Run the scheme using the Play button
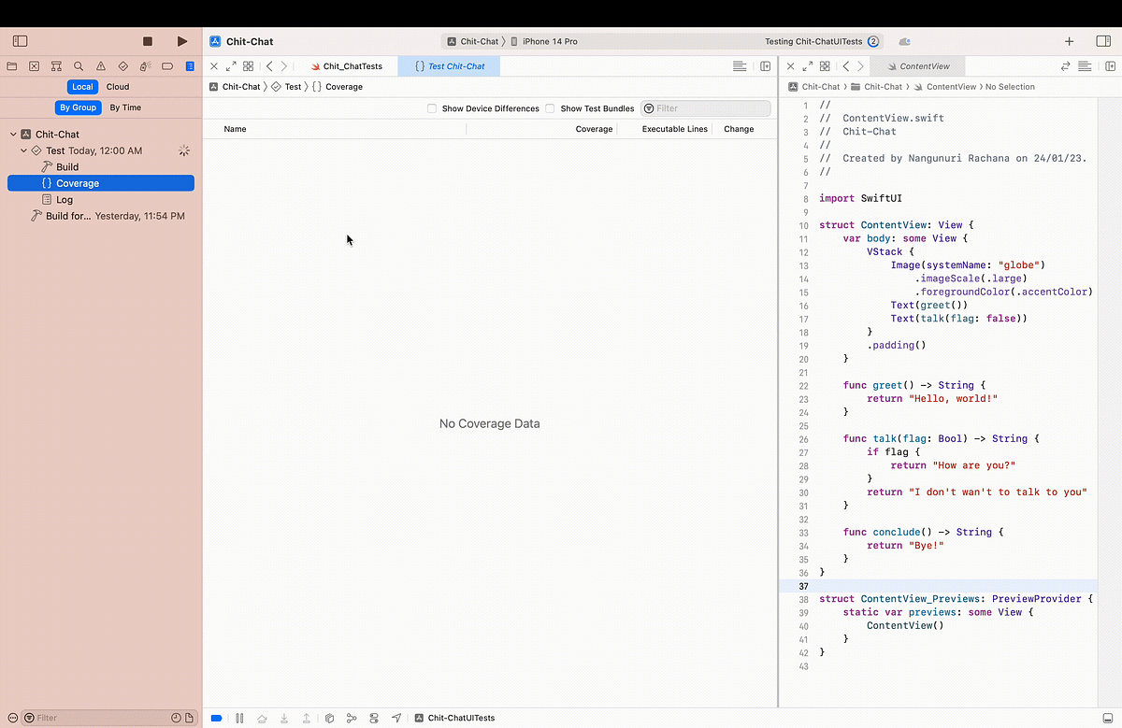This screenshot has width=1122, height=728. tap(181, 41)
